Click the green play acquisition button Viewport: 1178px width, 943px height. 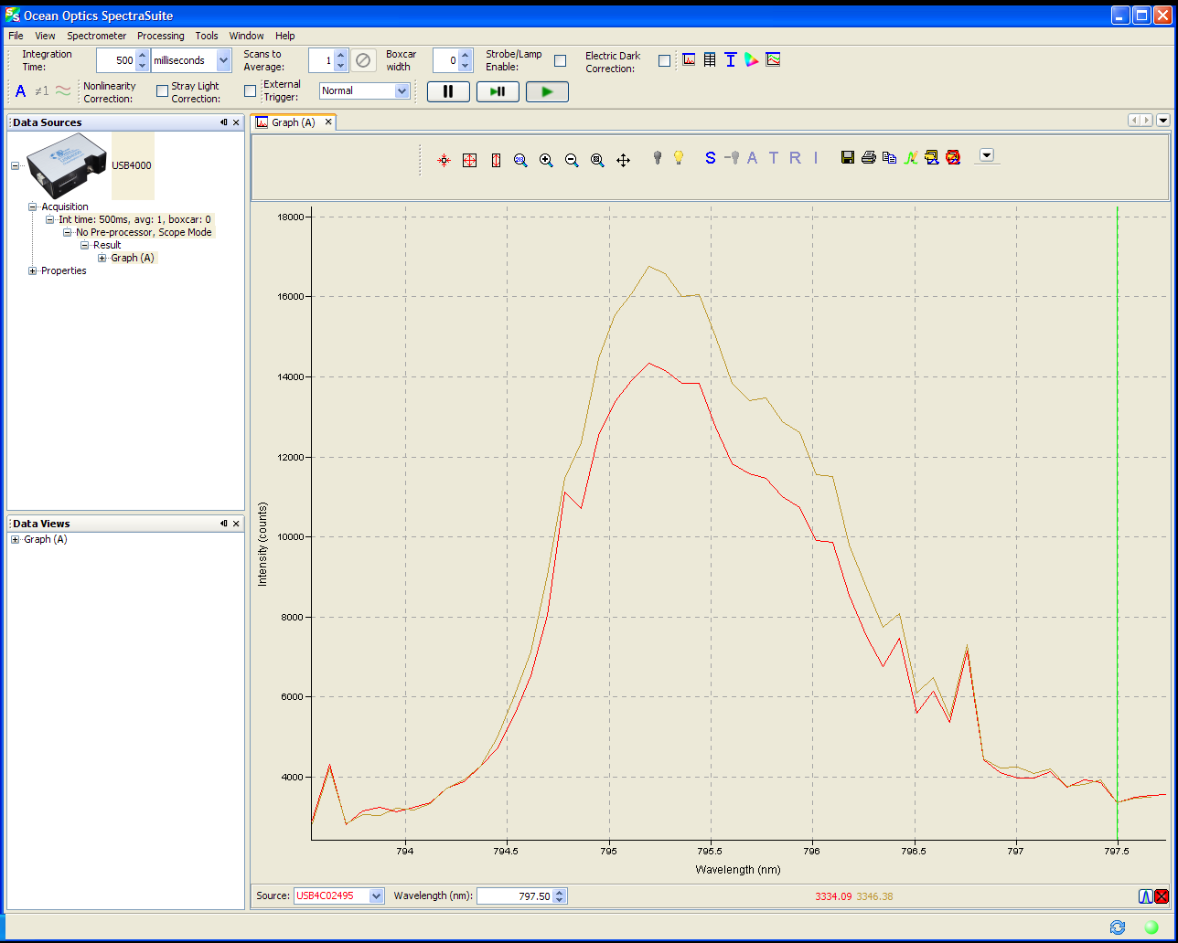[547, 91]
